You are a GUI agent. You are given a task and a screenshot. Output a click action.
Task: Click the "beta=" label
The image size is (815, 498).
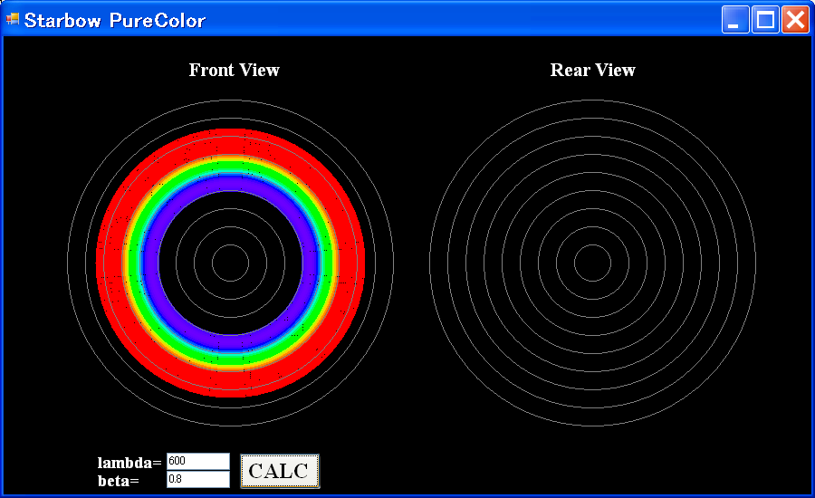coord(119,480)
